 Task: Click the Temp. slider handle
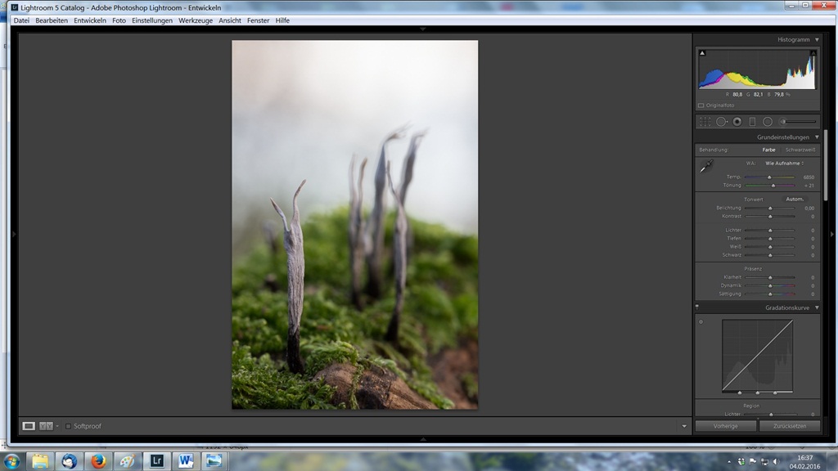pyautogui.click(x=769, y=177)
